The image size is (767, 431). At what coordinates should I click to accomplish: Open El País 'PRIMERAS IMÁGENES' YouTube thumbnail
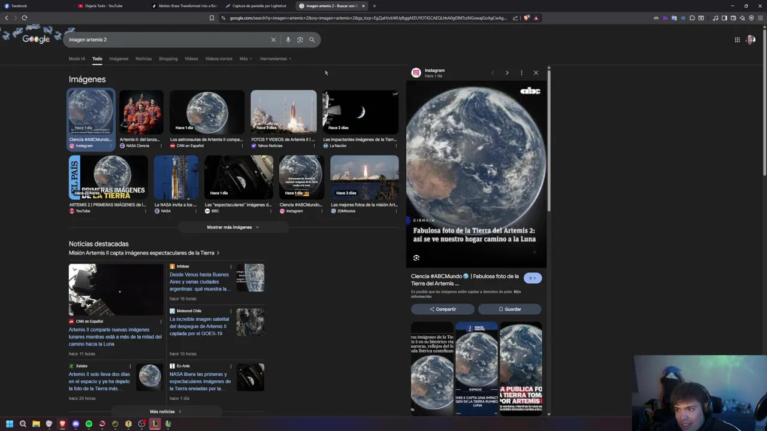point(108,178)
